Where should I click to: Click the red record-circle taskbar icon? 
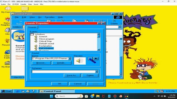[115, 96]
